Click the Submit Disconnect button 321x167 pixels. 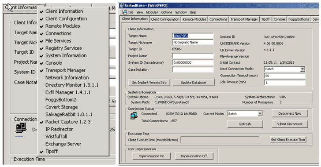290,124
